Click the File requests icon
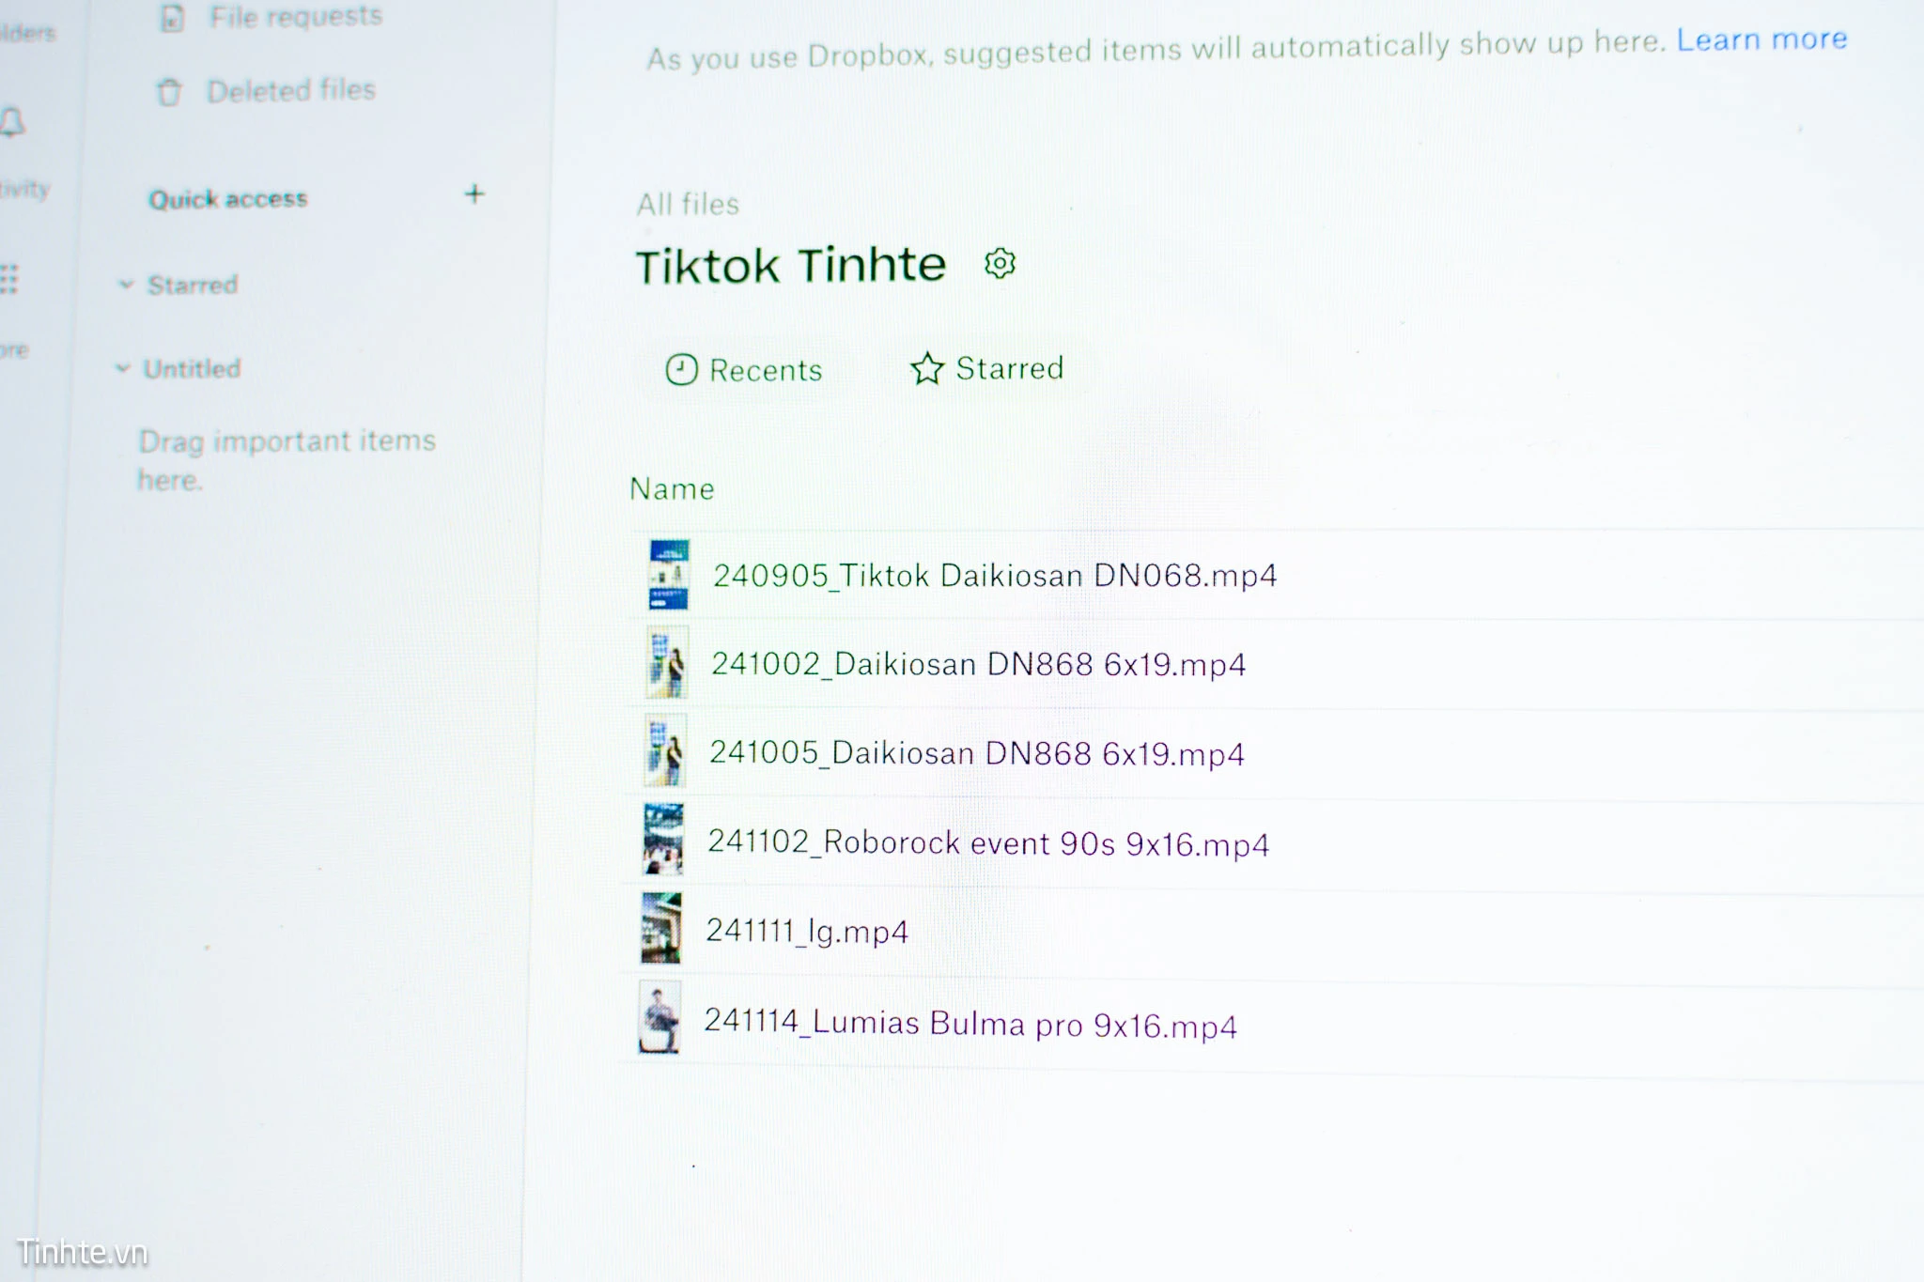This screenshot has width=1924, height=1282. coord(172,18)
